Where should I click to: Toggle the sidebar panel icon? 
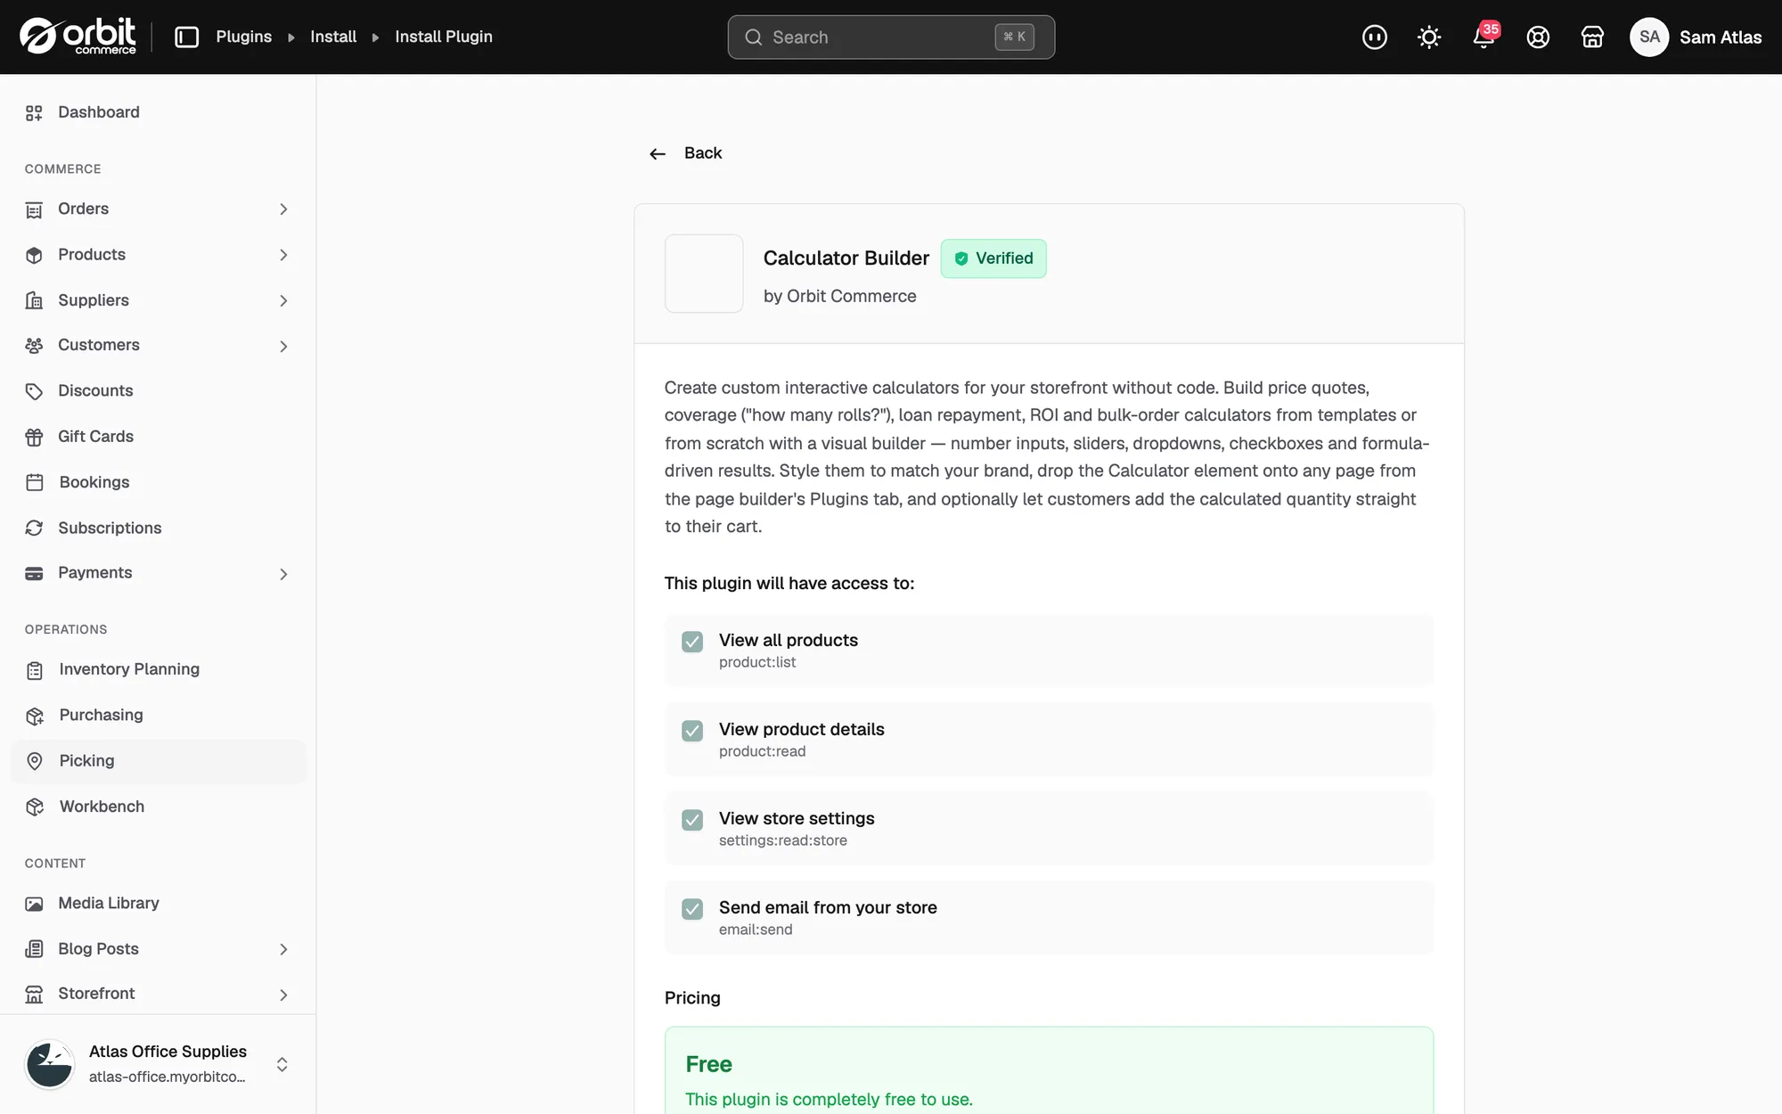point(186,37)
